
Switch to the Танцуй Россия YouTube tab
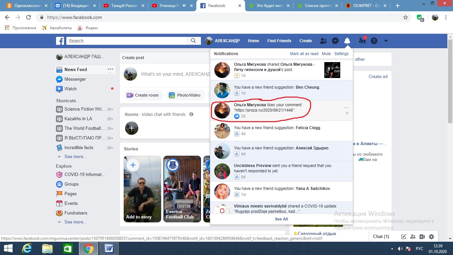pos(124,6)
